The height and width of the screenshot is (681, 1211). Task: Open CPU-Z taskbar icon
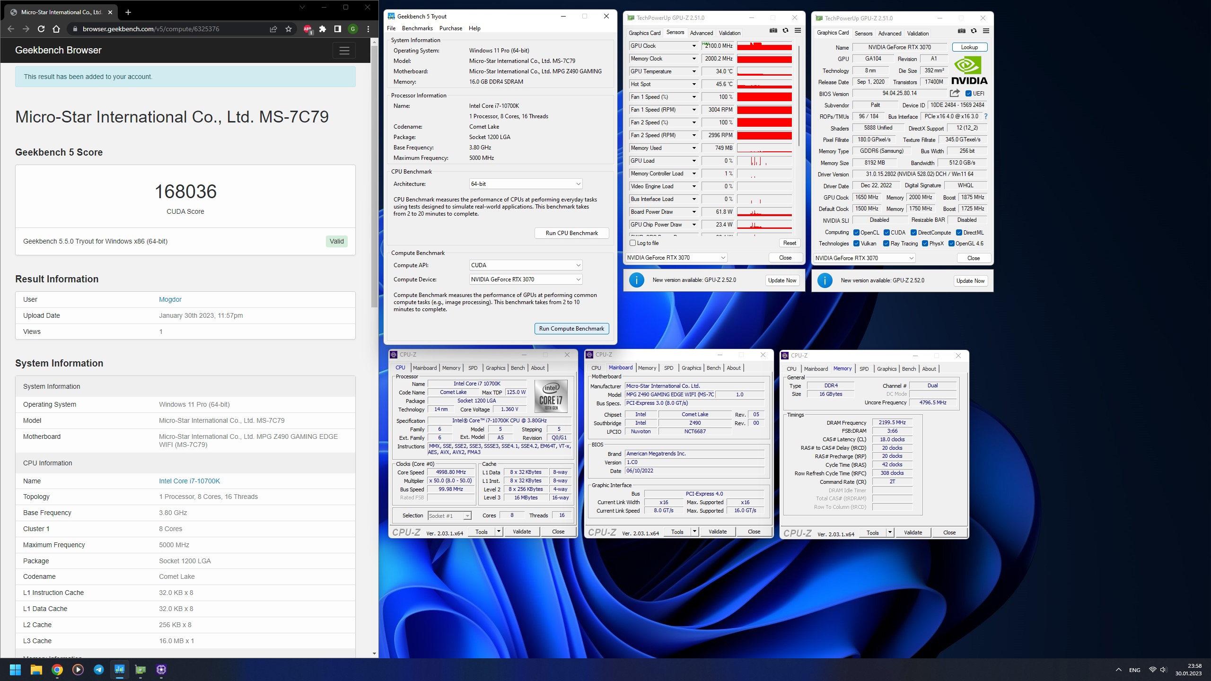coord(161,670)
